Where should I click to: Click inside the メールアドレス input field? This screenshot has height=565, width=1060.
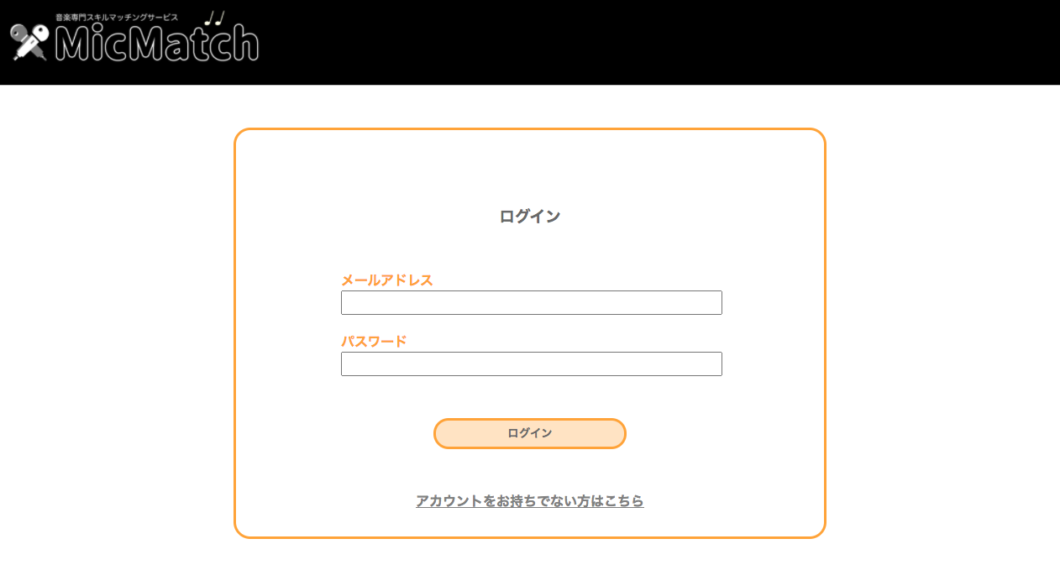coord(531,302)
